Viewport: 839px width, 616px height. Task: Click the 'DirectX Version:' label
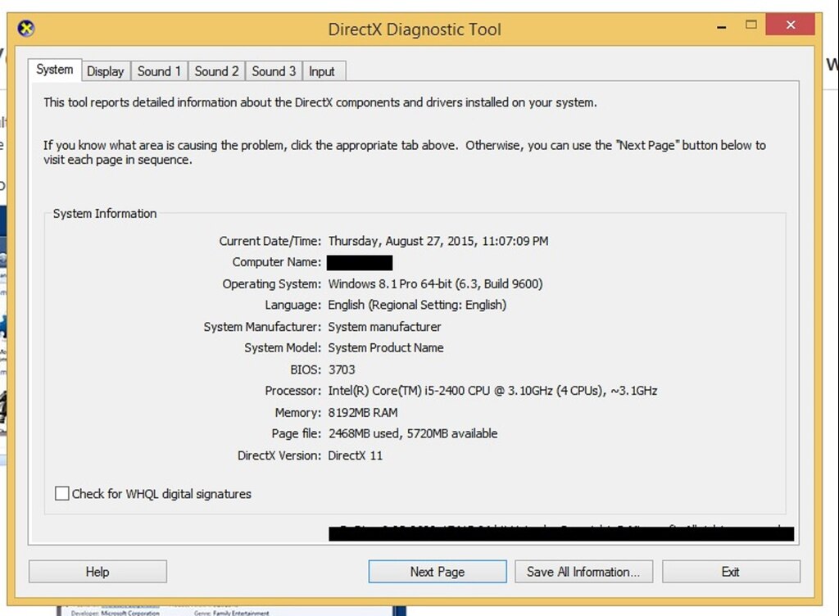(x=279, y=455)
